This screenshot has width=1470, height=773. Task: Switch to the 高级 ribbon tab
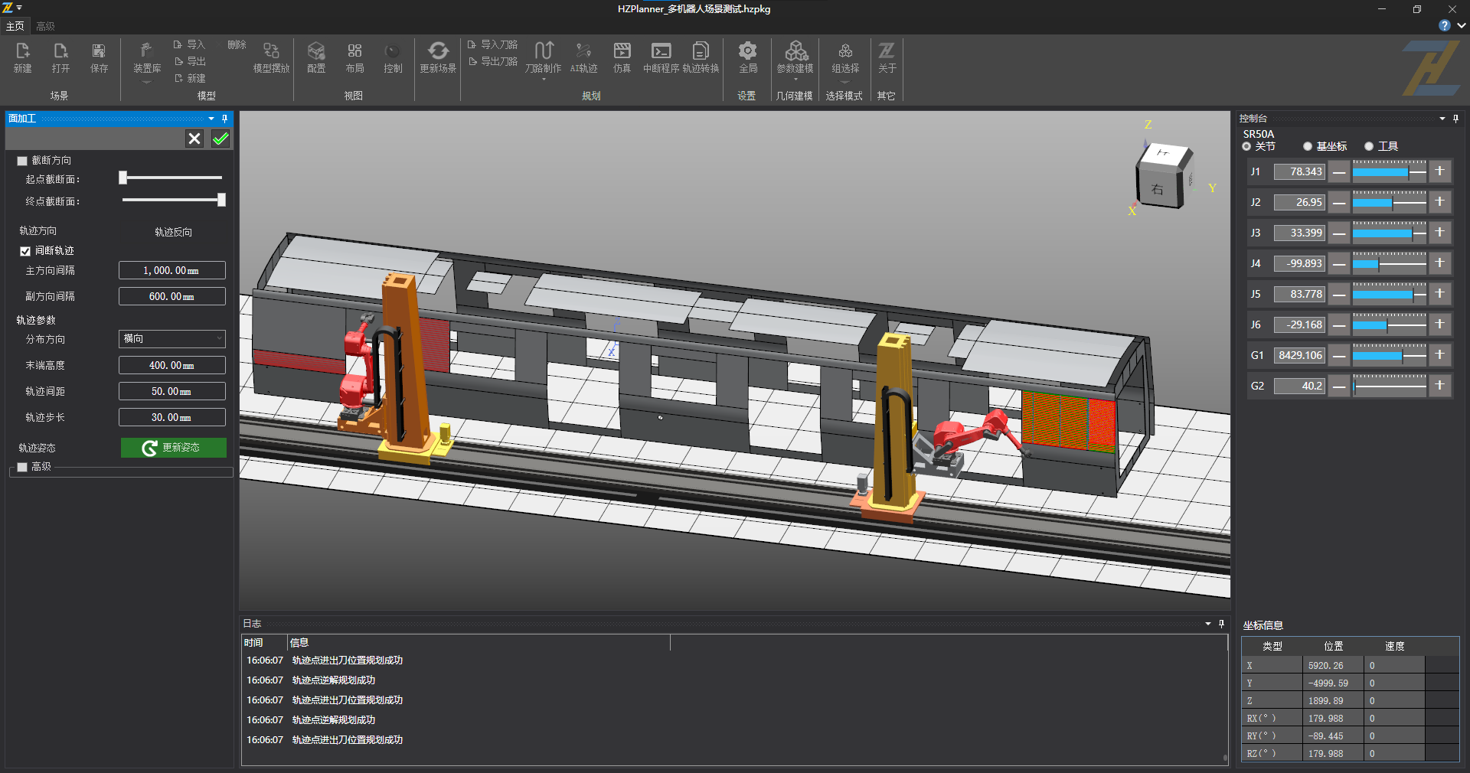tap(45, 26)
